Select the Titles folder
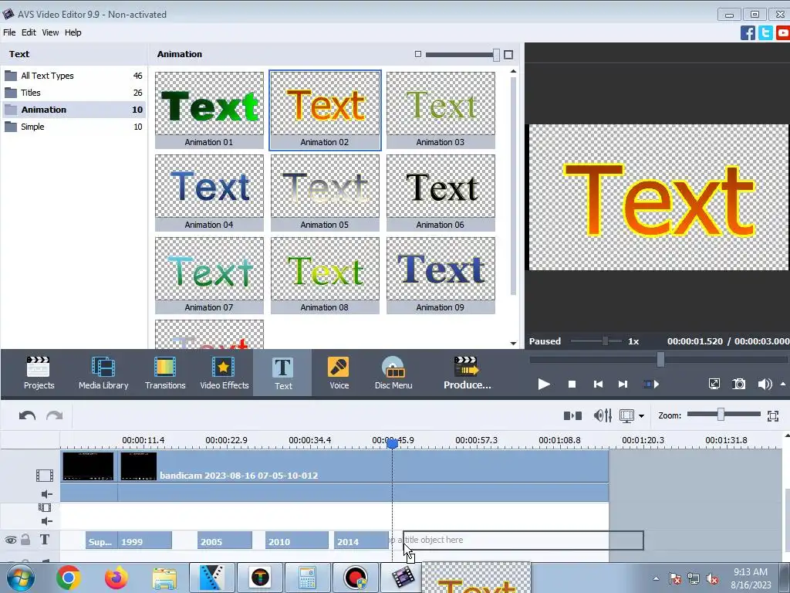 pos(74,93)
